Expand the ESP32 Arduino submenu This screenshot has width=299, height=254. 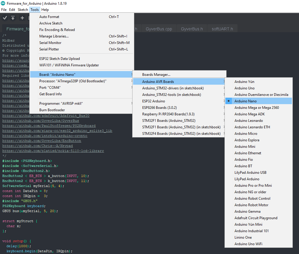click(x=179, y=101)
